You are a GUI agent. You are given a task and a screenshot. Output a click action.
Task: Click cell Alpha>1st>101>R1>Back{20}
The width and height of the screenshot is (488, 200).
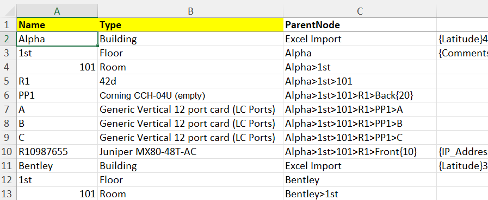[360, 95]
